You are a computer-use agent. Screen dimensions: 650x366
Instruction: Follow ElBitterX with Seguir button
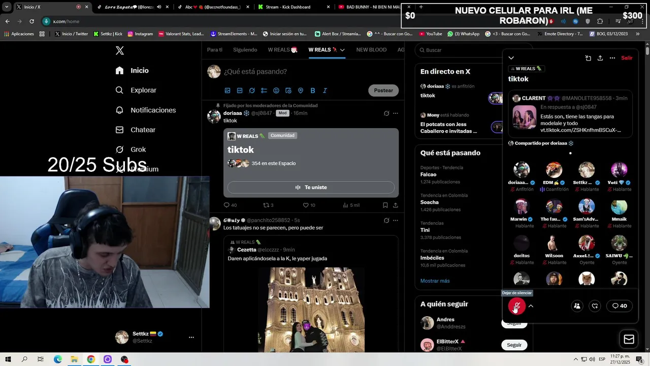tap(514, 345)
